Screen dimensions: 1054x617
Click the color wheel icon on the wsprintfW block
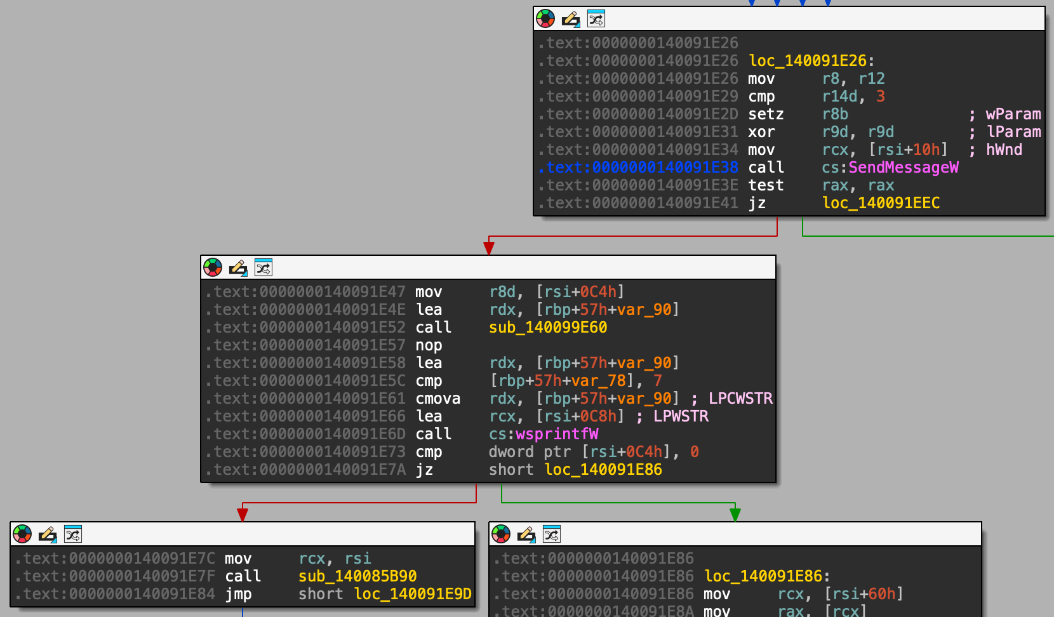pyautogui.click(x=212, y=267)
